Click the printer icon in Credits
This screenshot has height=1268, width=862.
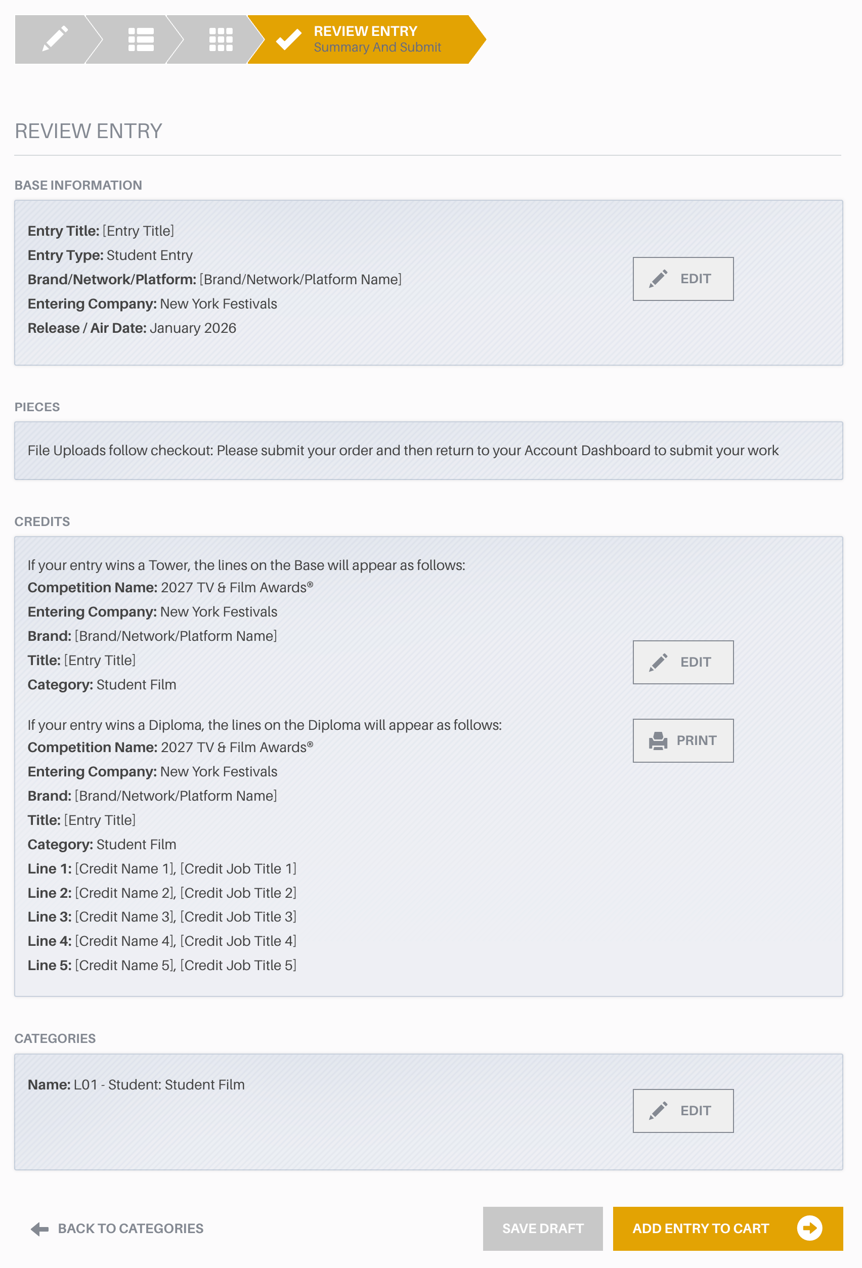[x=658, y=741]
